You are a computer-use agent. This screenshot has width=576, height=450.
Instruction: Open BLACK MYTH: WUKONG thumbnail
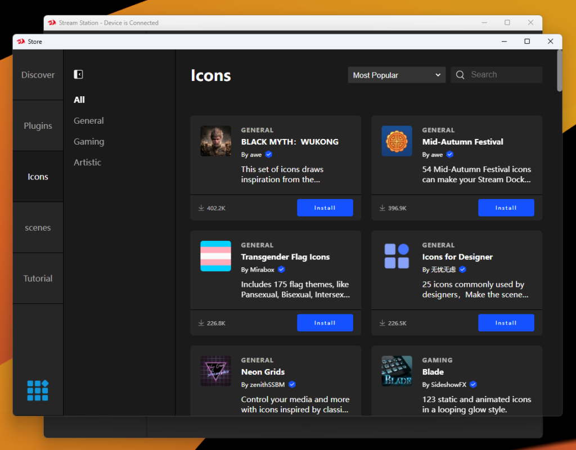click(215, 141)
